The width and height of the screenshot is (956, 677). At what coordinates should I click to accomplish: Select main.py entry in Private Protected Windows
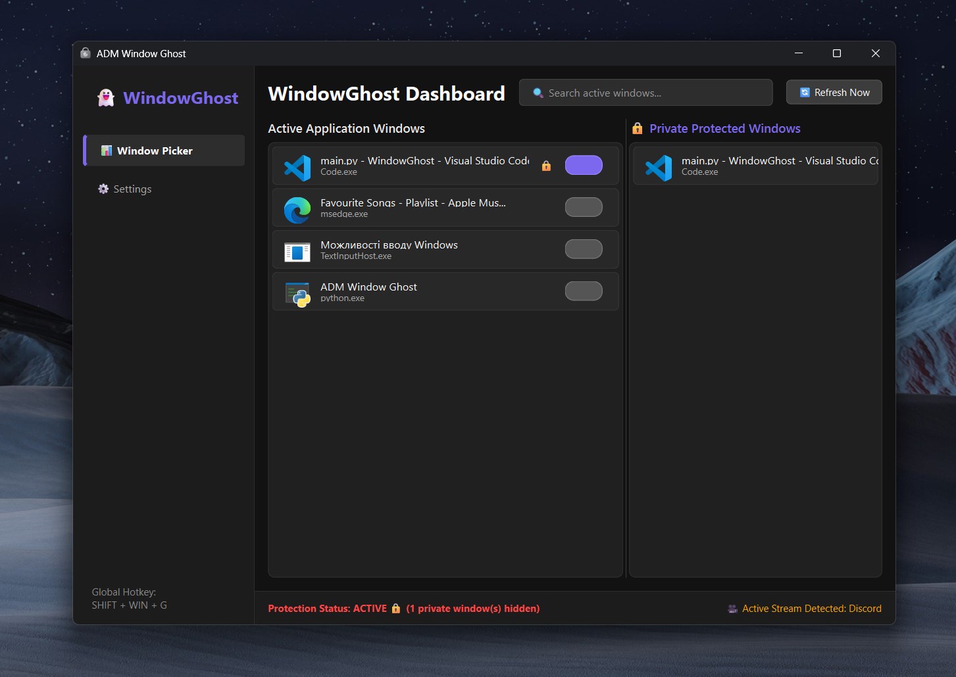coord(755,166)
